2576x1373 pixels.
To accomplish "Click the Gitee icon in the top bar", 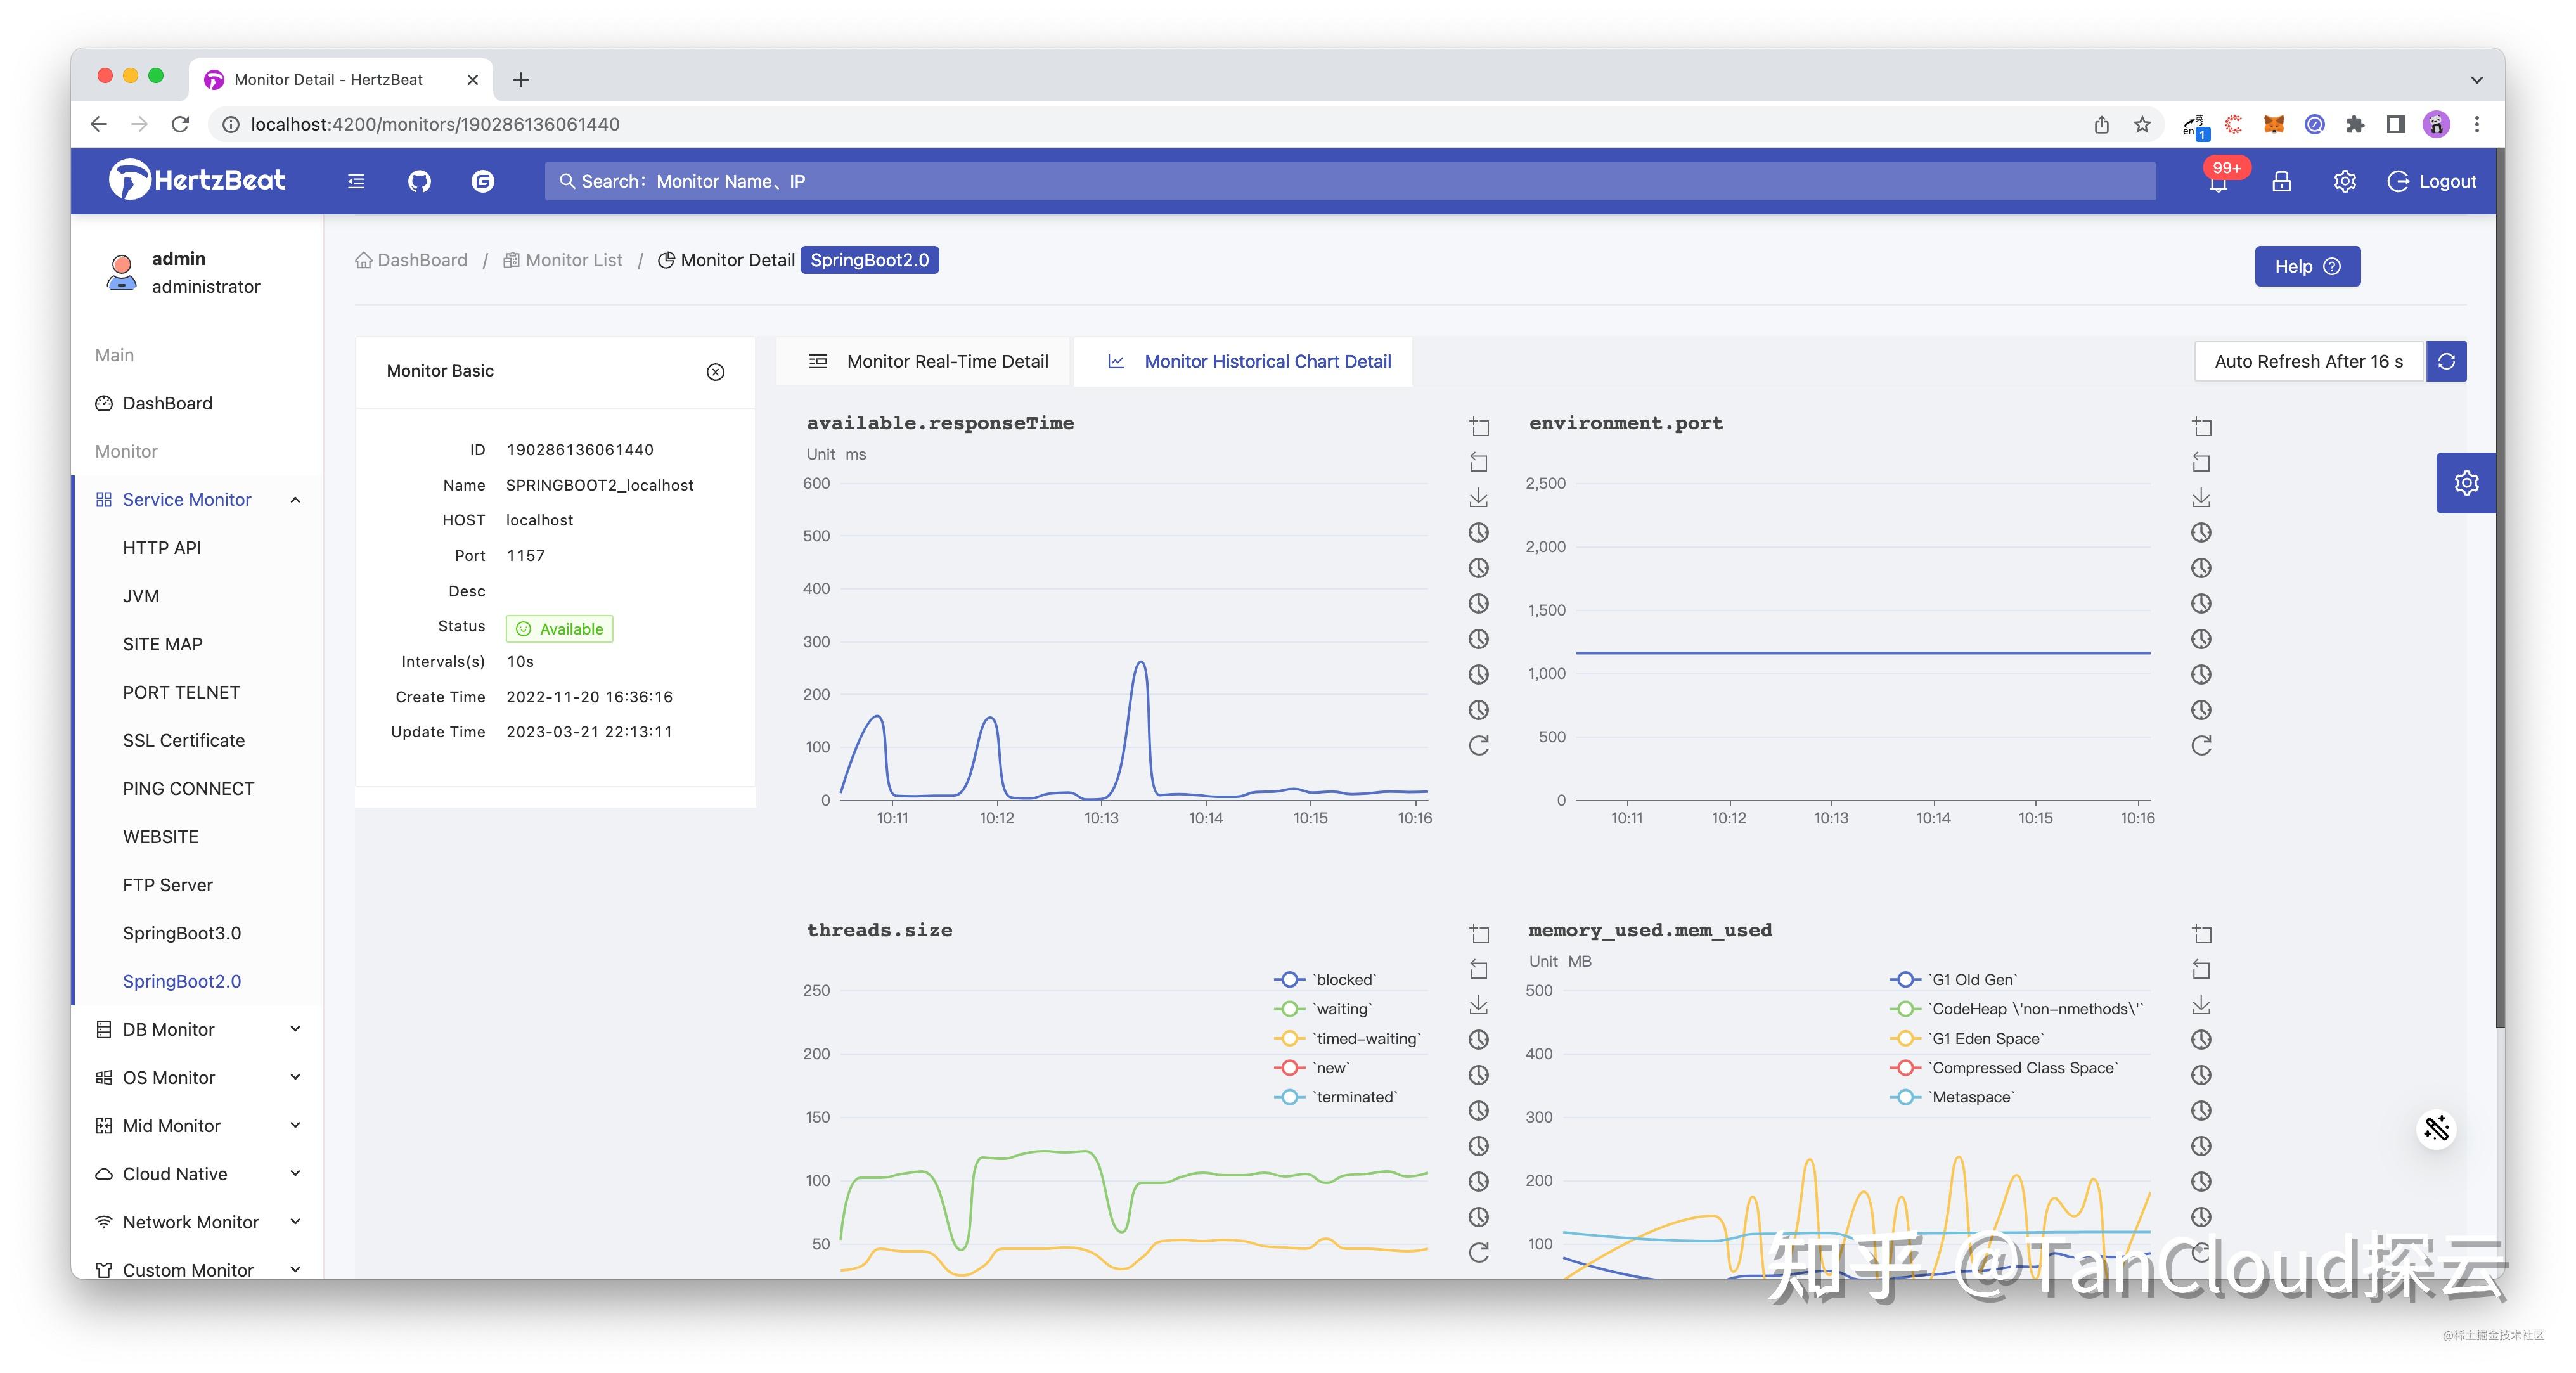I will [x=483, y=181].
